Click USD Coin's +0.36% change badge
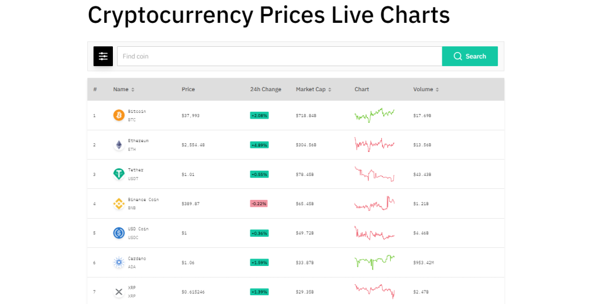The width and height of the screenshot is (599, 304). click(259, 233)
